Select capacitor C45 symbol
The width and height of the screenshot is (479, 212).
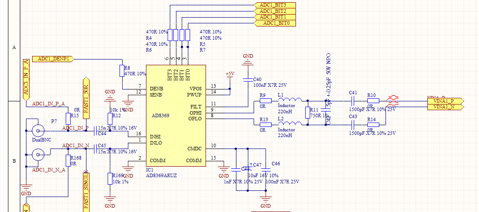click(x=95, y=149)
